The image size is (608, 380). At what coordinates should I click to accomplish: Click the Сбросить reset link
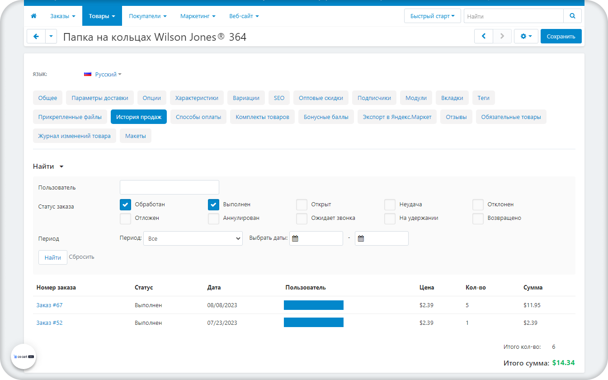[x=81, y=257]
